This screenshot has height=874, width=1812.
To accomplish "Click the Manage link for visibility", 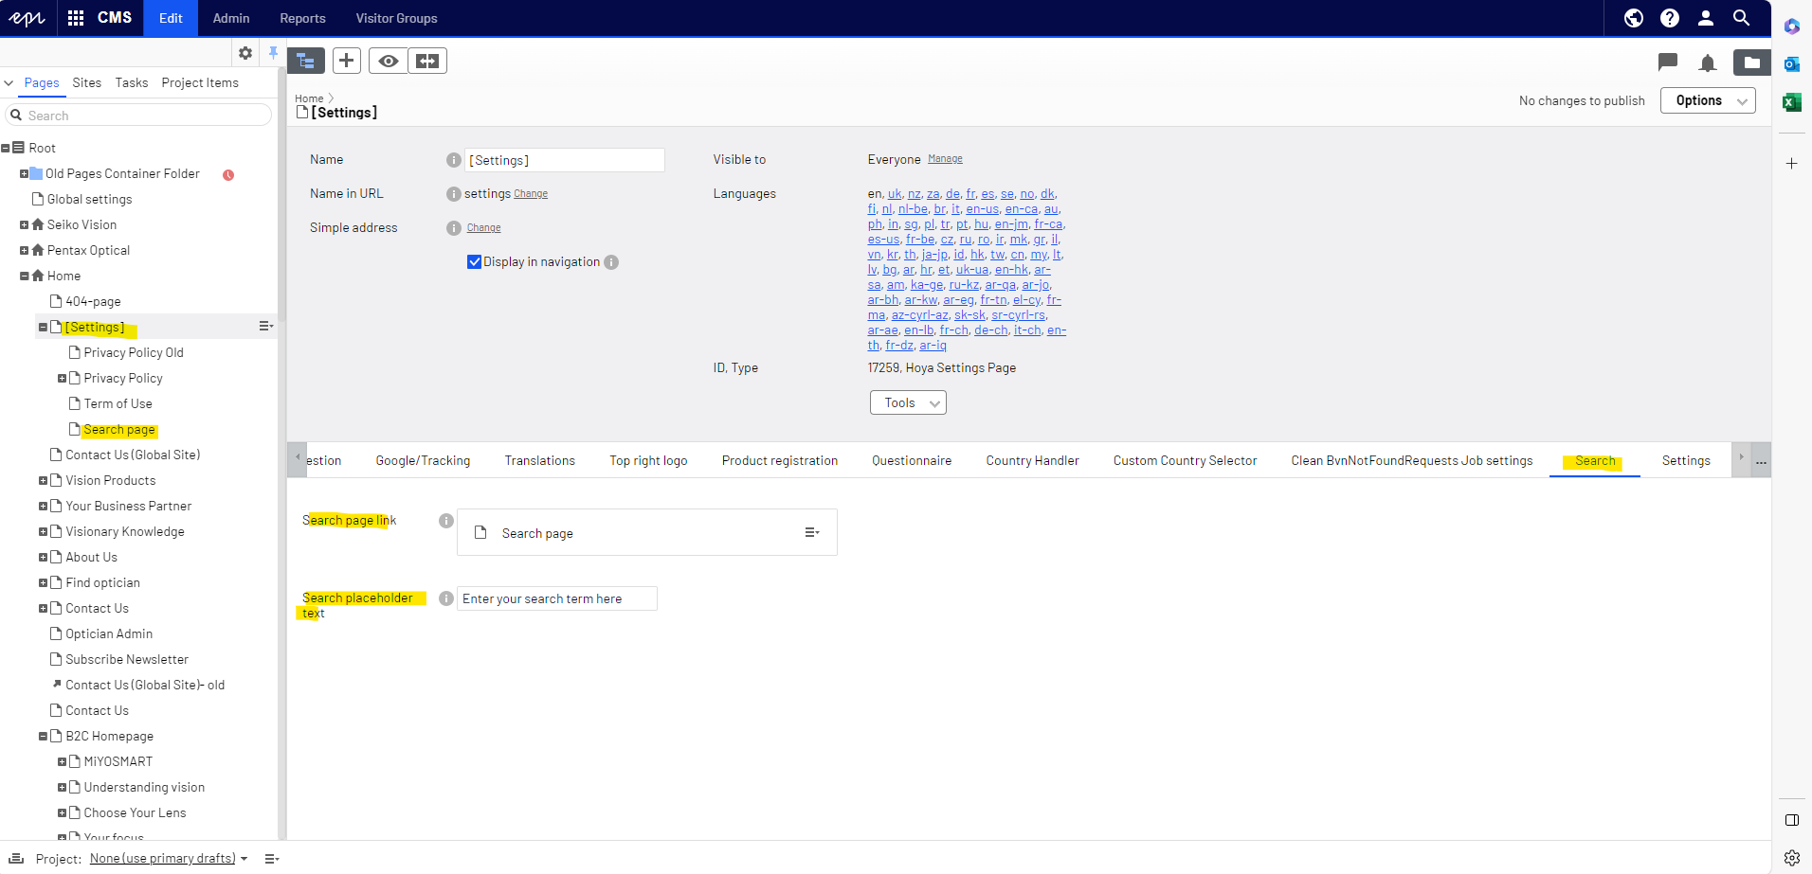I will point(945,159).
